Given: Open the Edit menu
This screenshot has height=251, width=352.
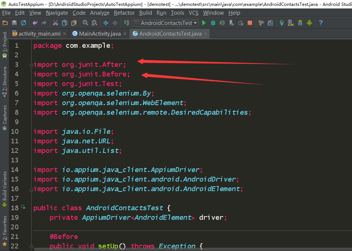Looking at the screenshot, I should 20,13.
